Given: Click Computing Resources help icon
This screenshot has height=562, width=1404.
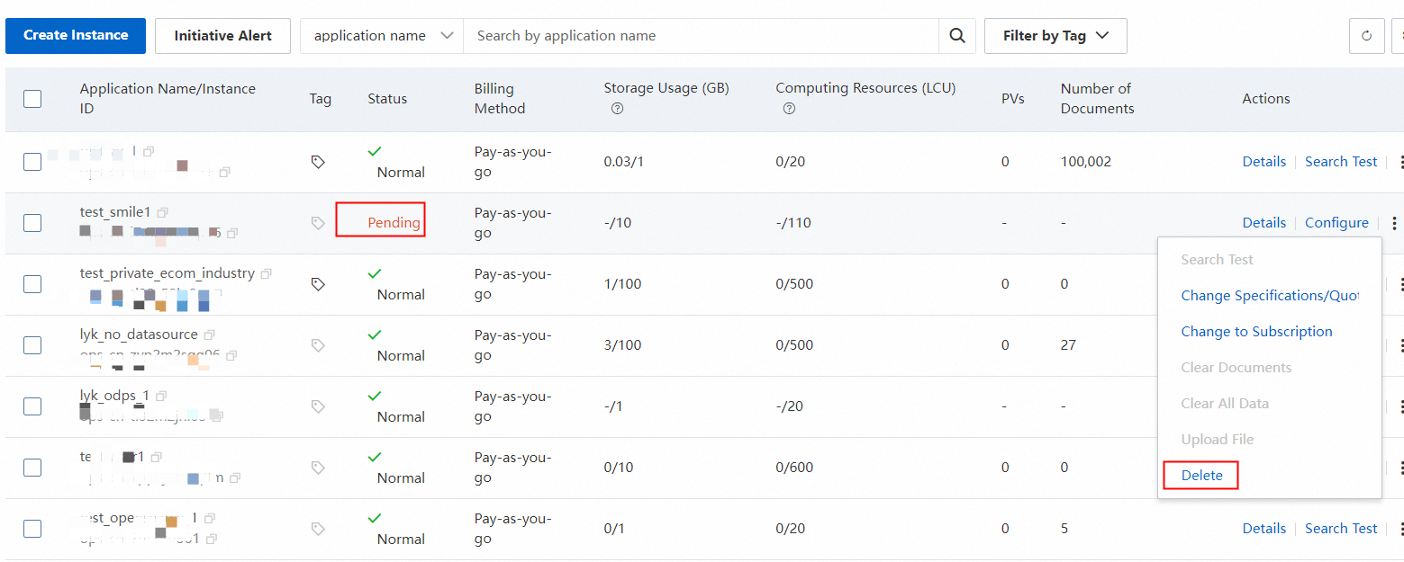Looking at the screenshot, I should point(789,109).
